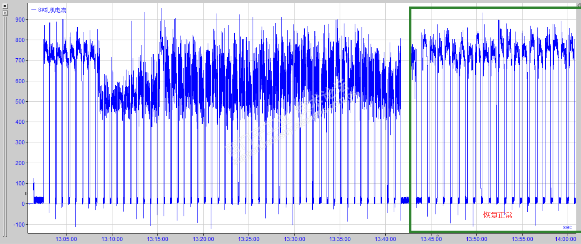Click the small triangle marker under 13:45:00 axis
The height and width of the screenshot is (244, 581).
point(438,235)
